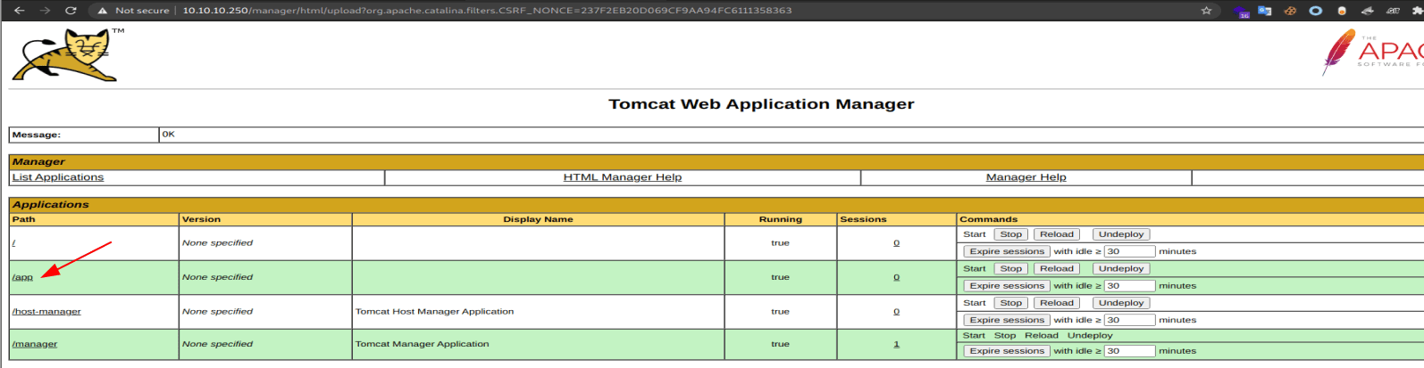Viewport: 1424px width, 368px height.
Task: Go back using the browser back arrow
Action: click(19, 11)
